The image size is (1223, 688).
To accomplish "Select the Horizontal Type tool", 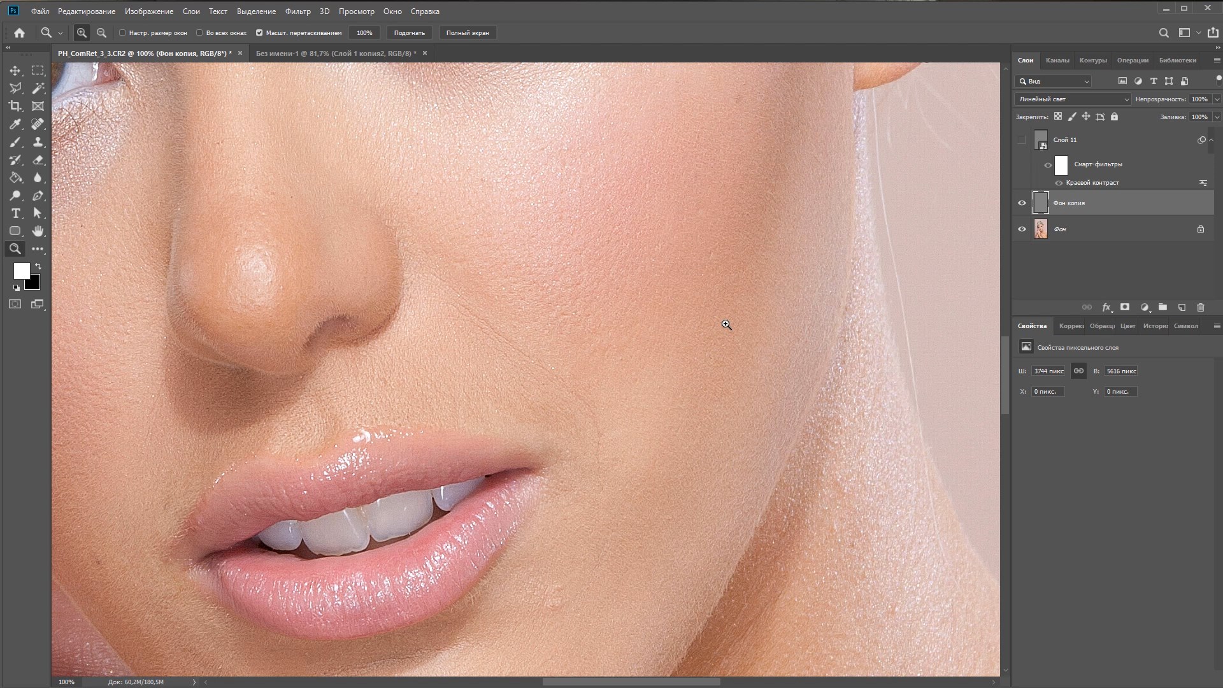I will [x=15, y=213].
